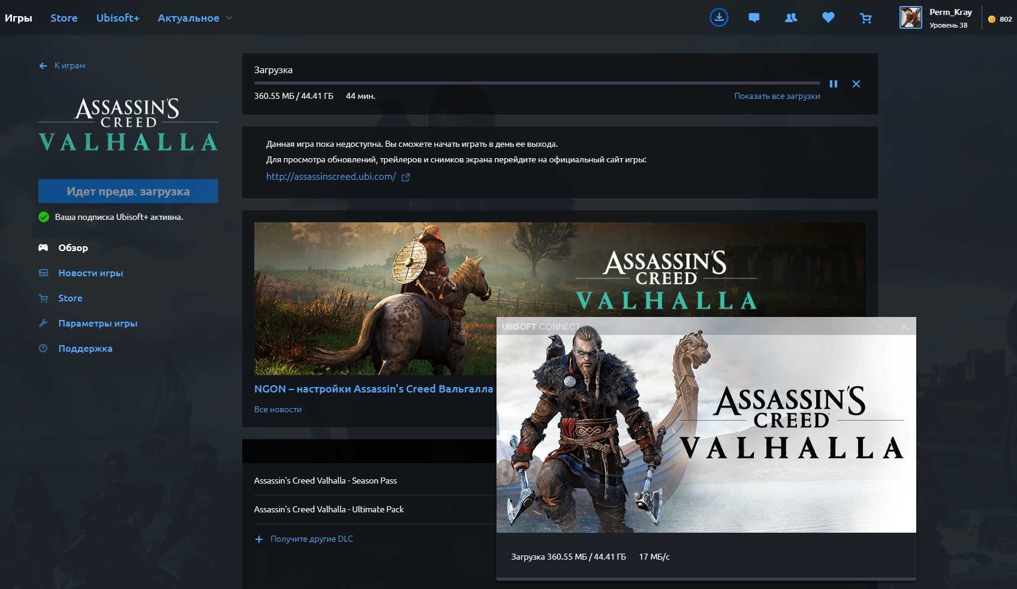Open the assassinscreed.ubi.com link
1017x589 pixels.
(x=331, y=176)
